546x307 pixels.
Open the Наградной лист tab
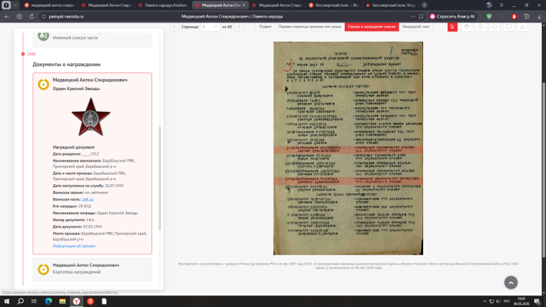416,27
